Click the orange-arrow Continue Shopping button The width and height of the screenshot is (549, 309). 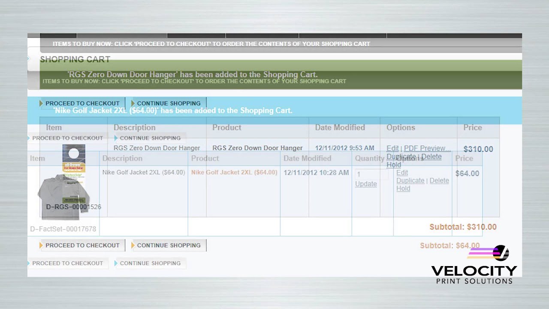click(169, 245)
